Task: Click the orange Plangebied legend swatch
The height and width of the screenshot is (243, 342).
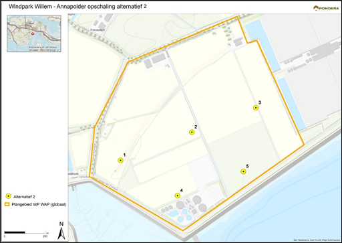Action: click(7, 204)
